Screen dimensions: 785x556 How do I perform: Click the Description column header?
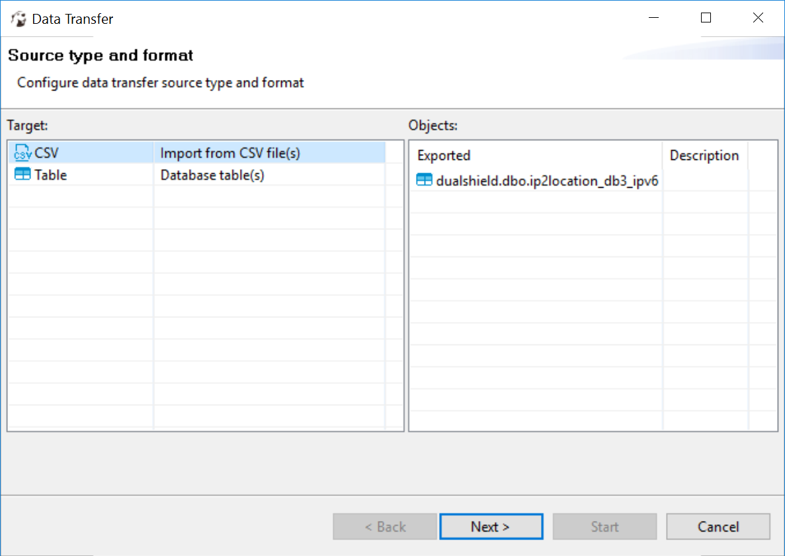click(705, 155)
